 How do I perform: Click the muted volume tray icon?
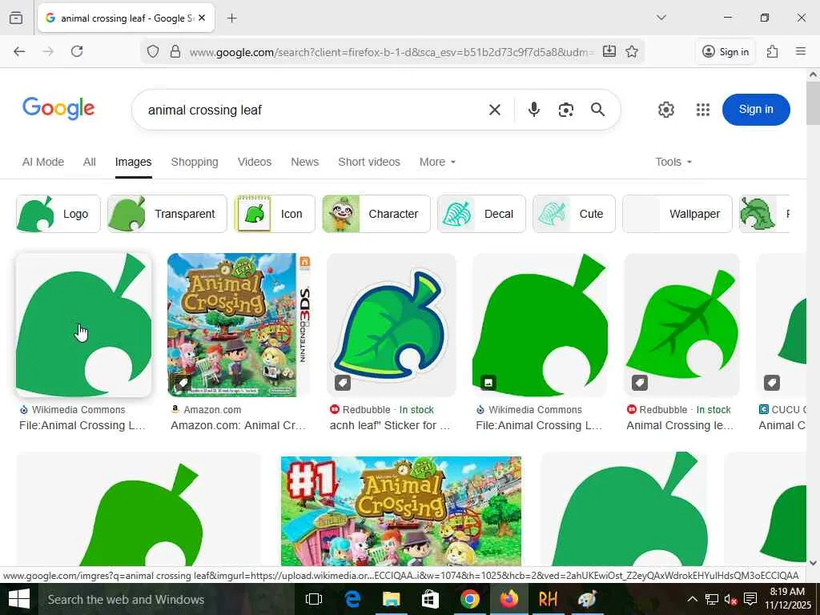click(x=730, y=599)
